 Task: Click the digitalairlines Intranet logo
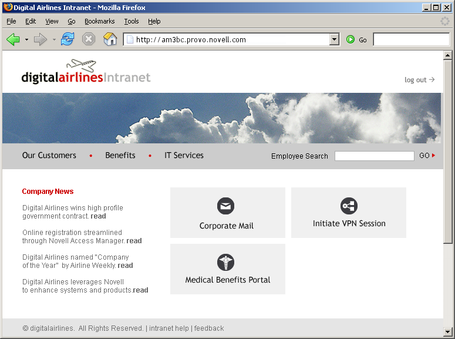pyautogui.click(x=86, y=72)
